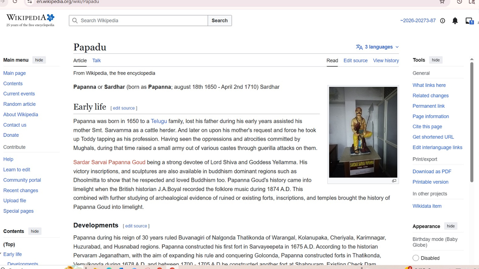Open the View history tab
This screenshot has height=269, width=479.
386,61
